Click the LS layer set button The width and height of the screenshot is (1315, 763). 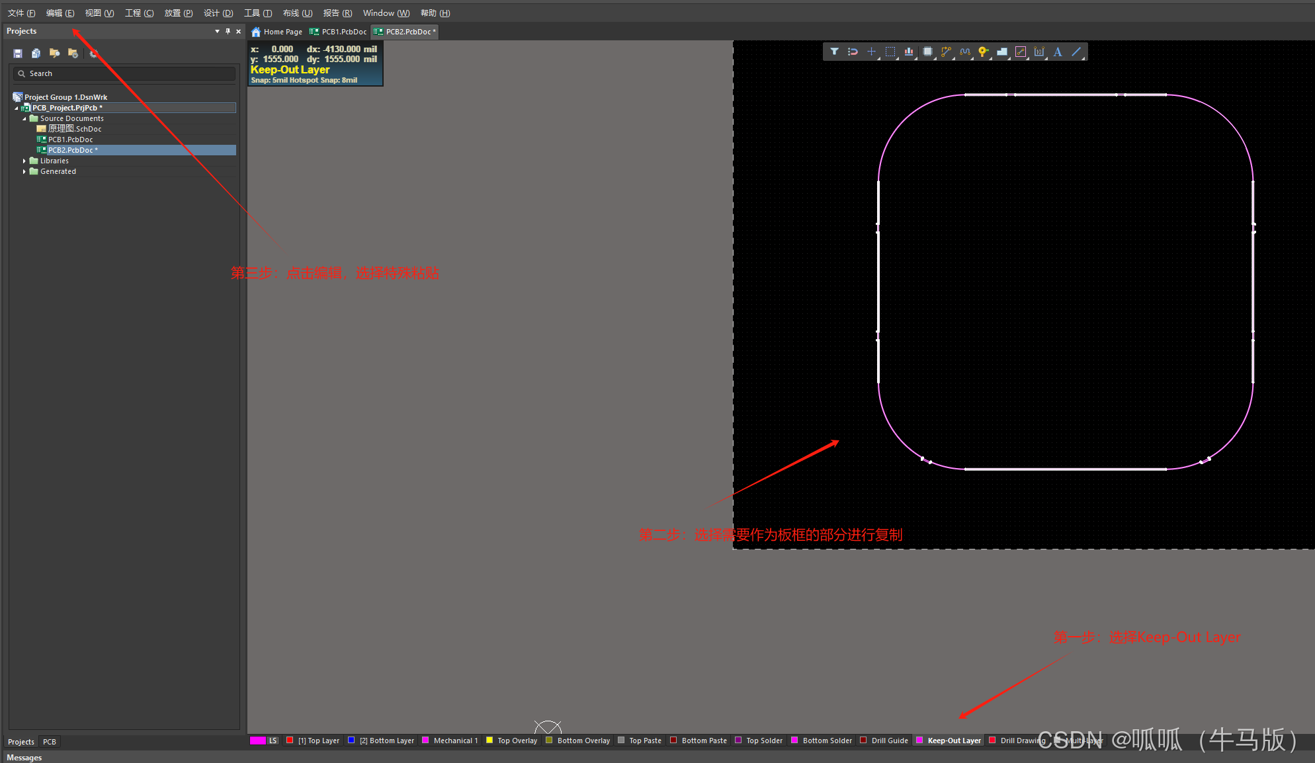(x=273, y=741)
